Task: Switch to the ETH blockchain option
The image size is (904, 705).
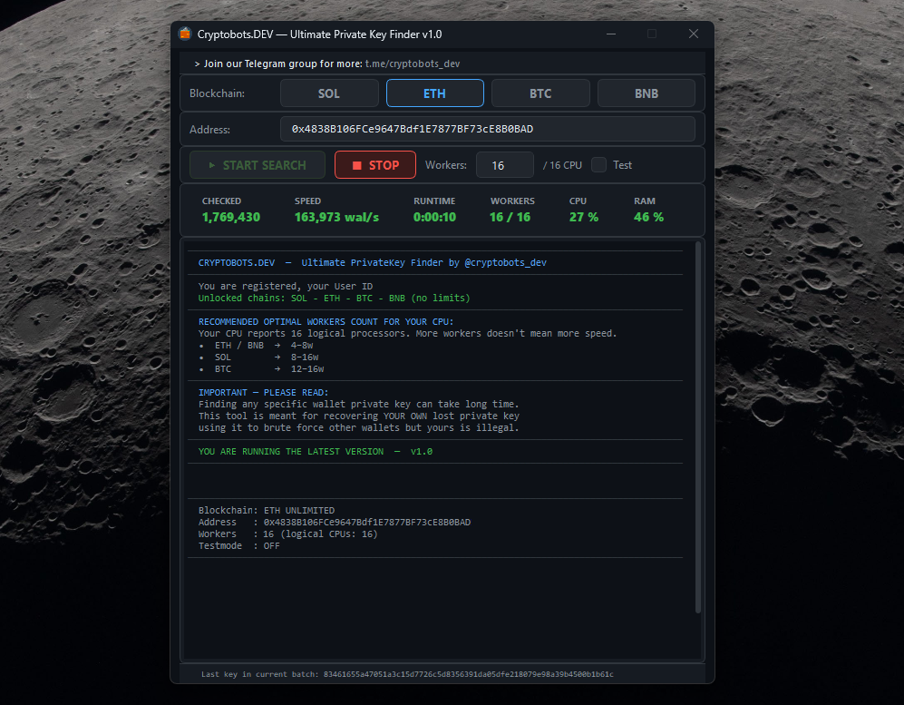Action: (434, 93)
